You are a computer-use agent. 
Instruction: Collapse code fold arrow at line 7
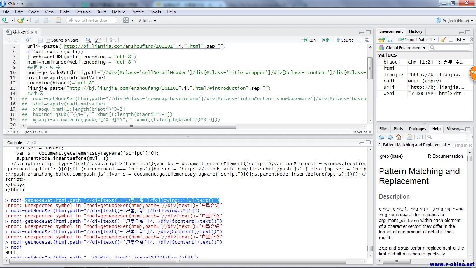coord(18,57)
